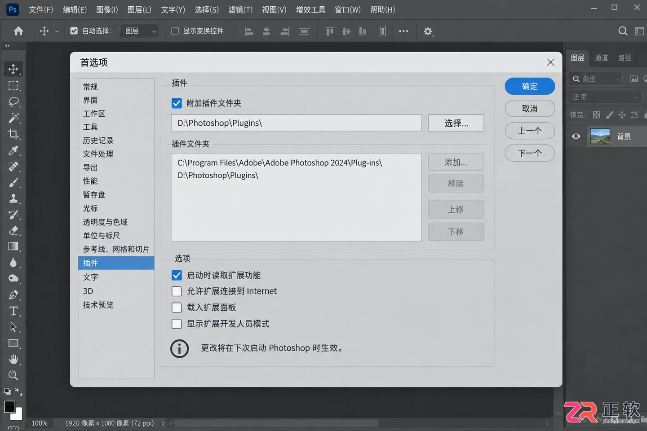Click the 下一个 button
This screenshot has height=431, width=647.
tap(530, 153)
